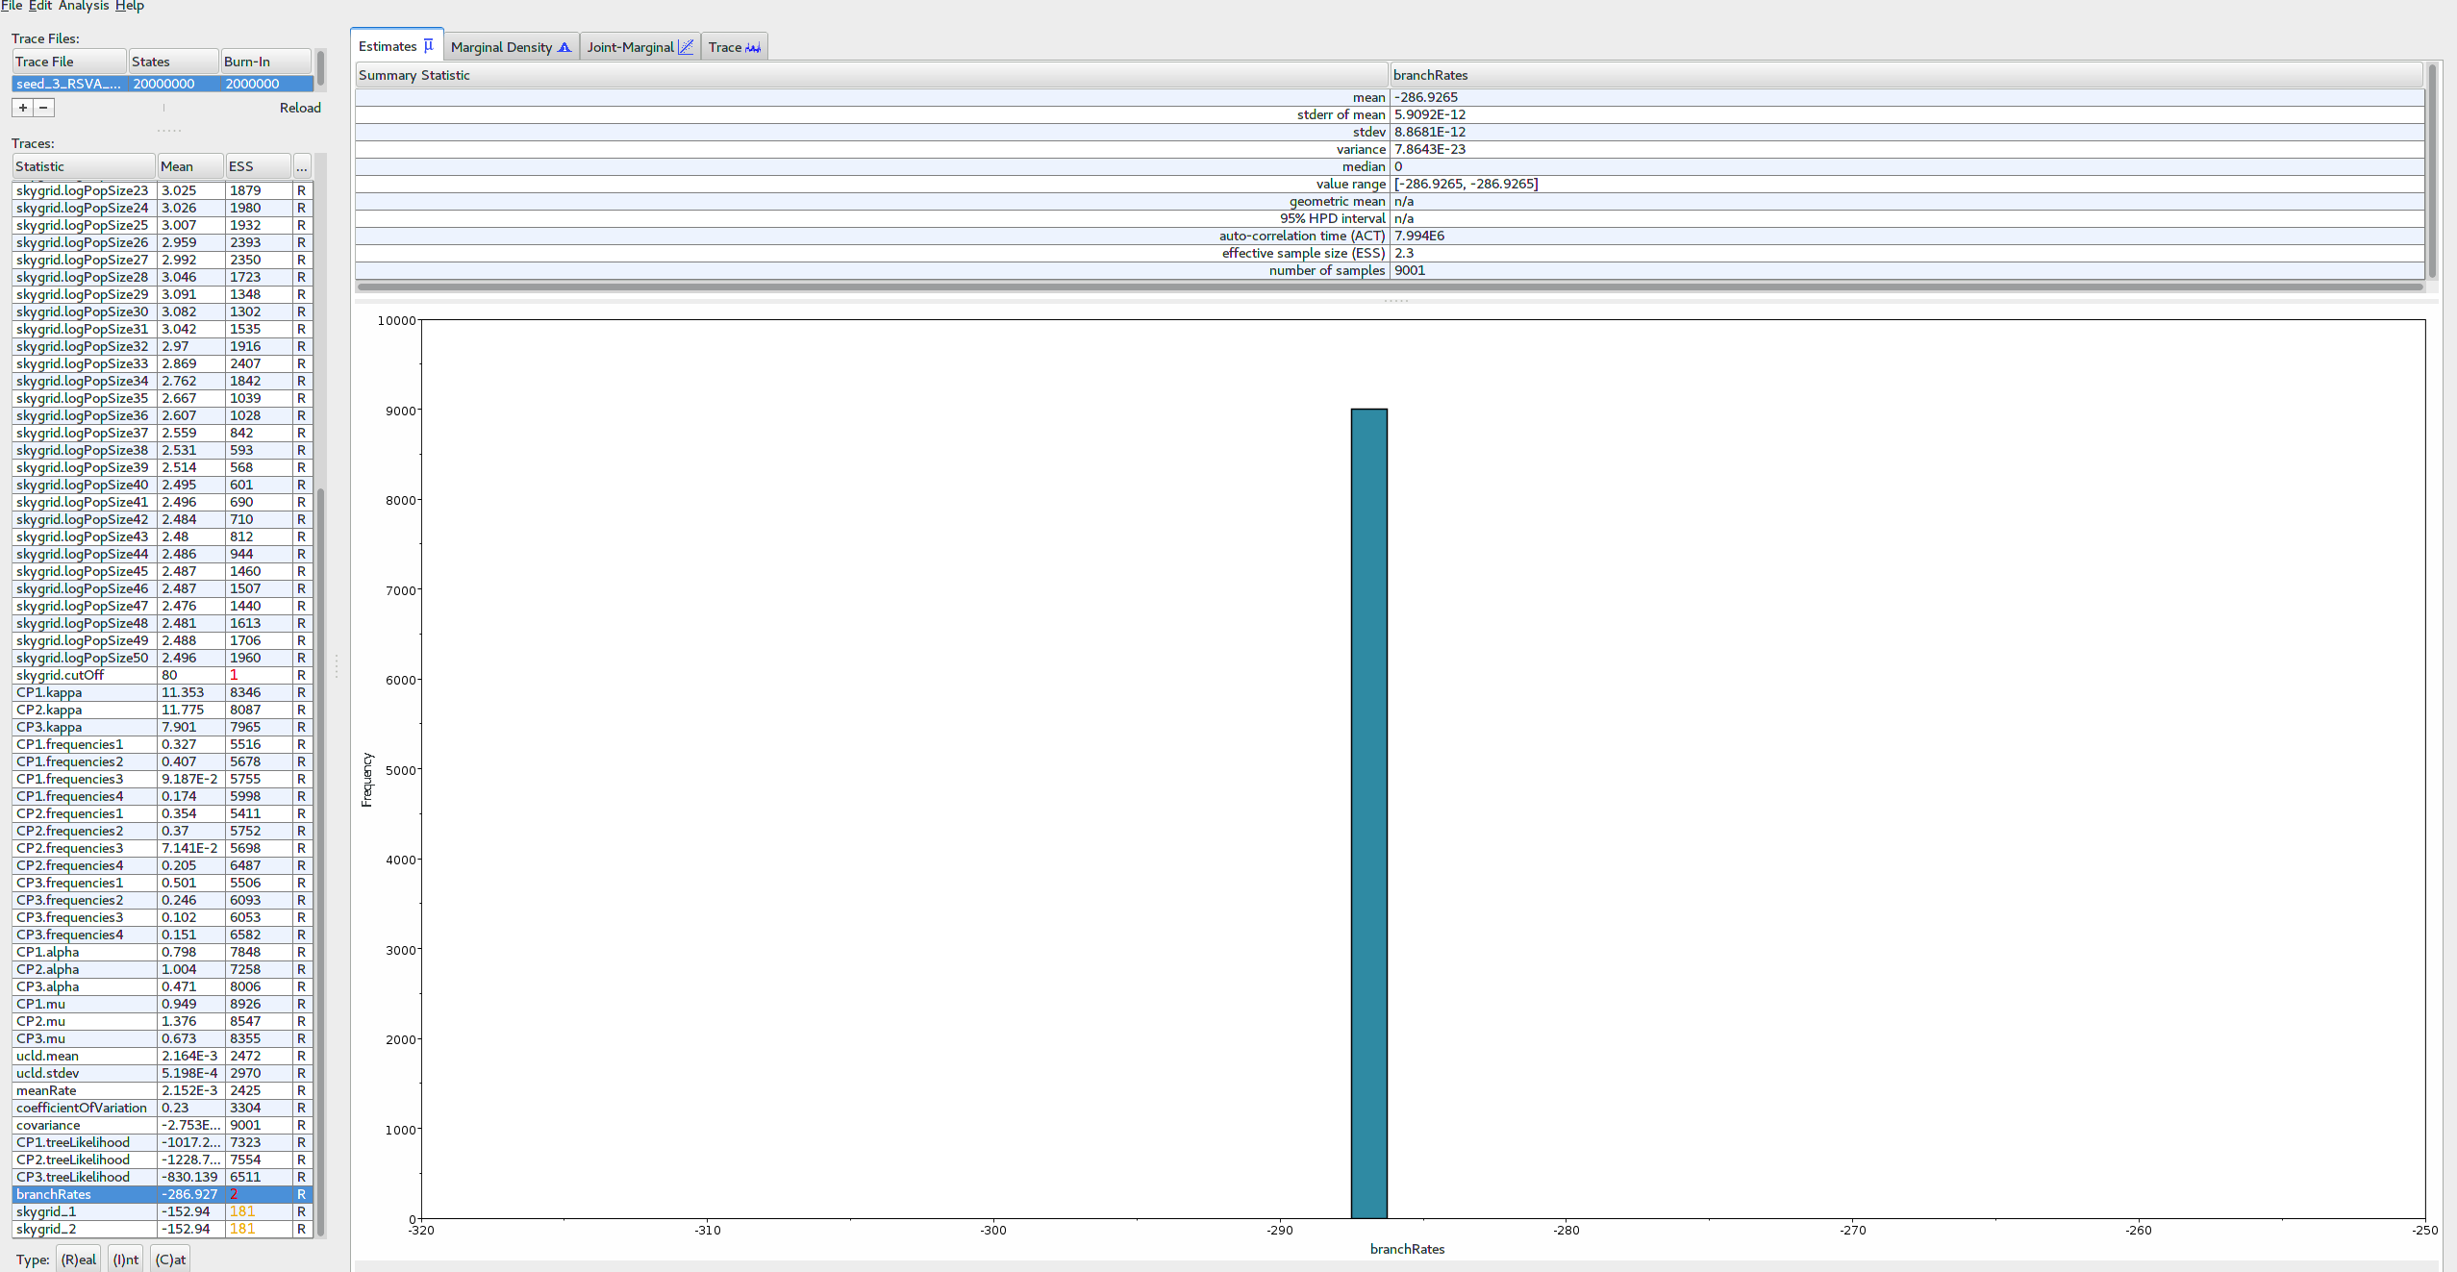Toggle the (R)eal type filter
The height and width of the screenshot is (1272, 2457).
coord(78,1259)
